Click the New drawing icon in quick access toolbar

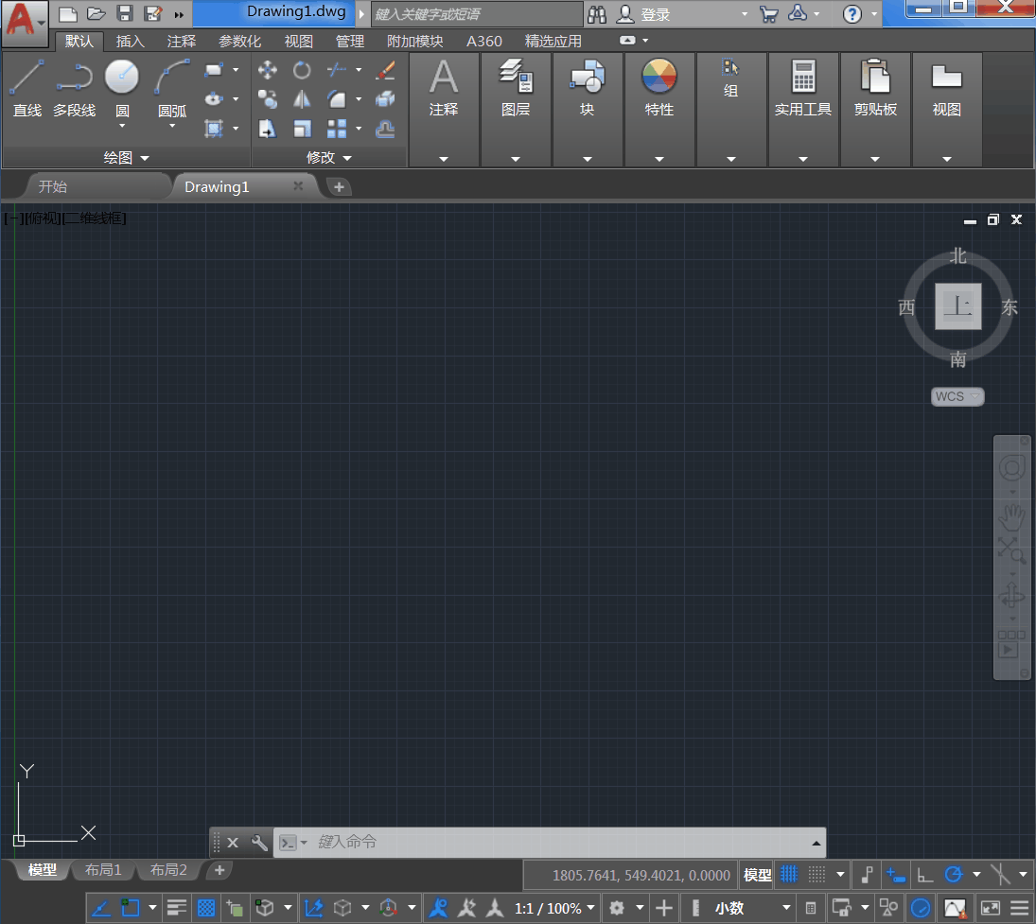pyautogui.click(x=68, y=14)
